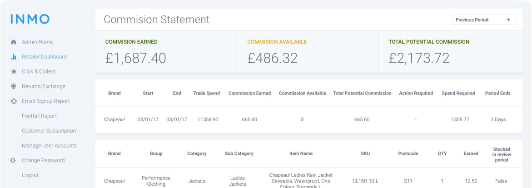Viewport: 532px width, 188px height.
Task: Open the Previous Period dropdown
Action: click(483, 20)
